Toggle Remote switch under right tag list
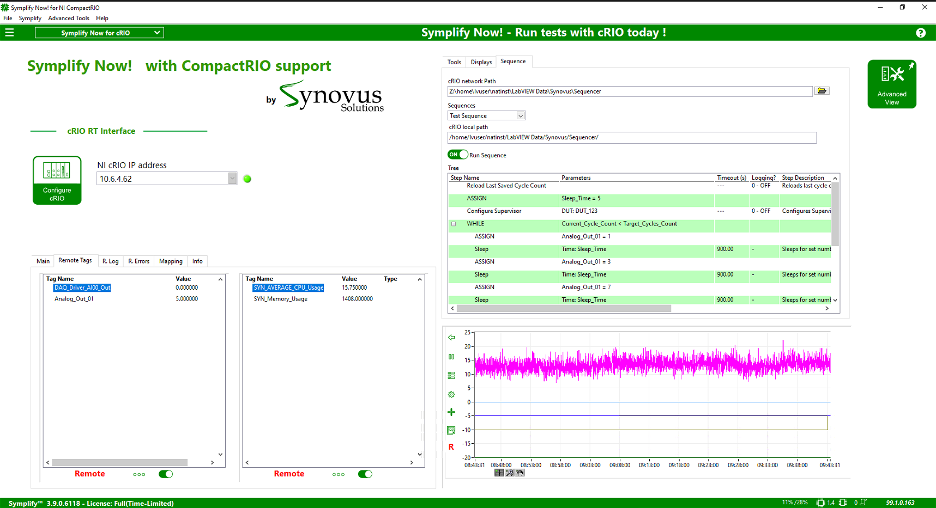The image size is (936, 508). (x=365, y=474)
